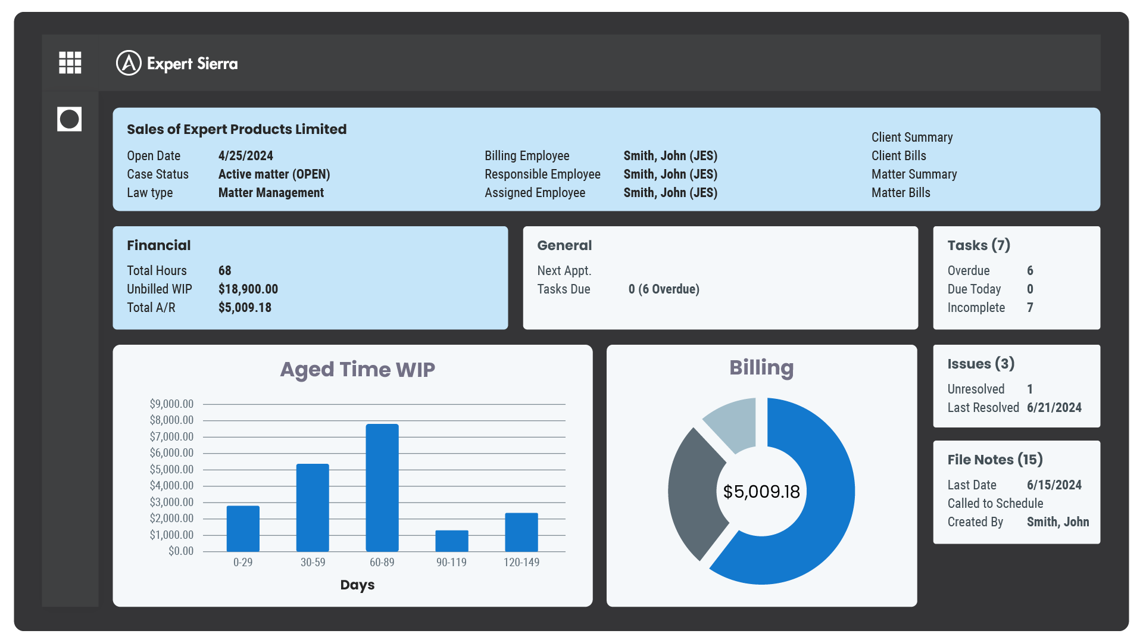Select the Responsible Employee entry
1143x643 pixels.
pos(670,174)
